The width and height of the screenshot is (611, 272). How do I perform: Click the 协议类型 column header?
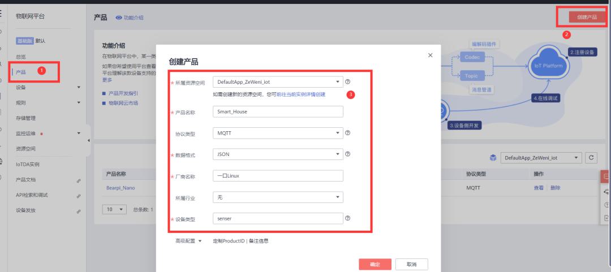(476, 174)
